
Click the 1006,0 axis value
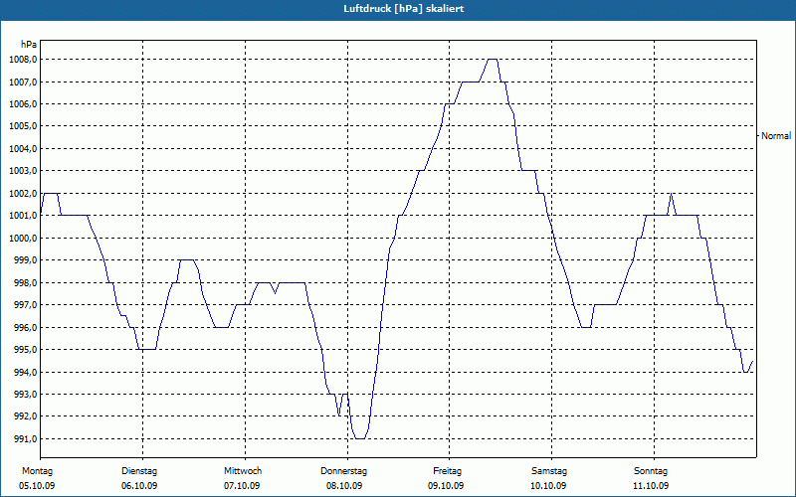coord(22,104)
